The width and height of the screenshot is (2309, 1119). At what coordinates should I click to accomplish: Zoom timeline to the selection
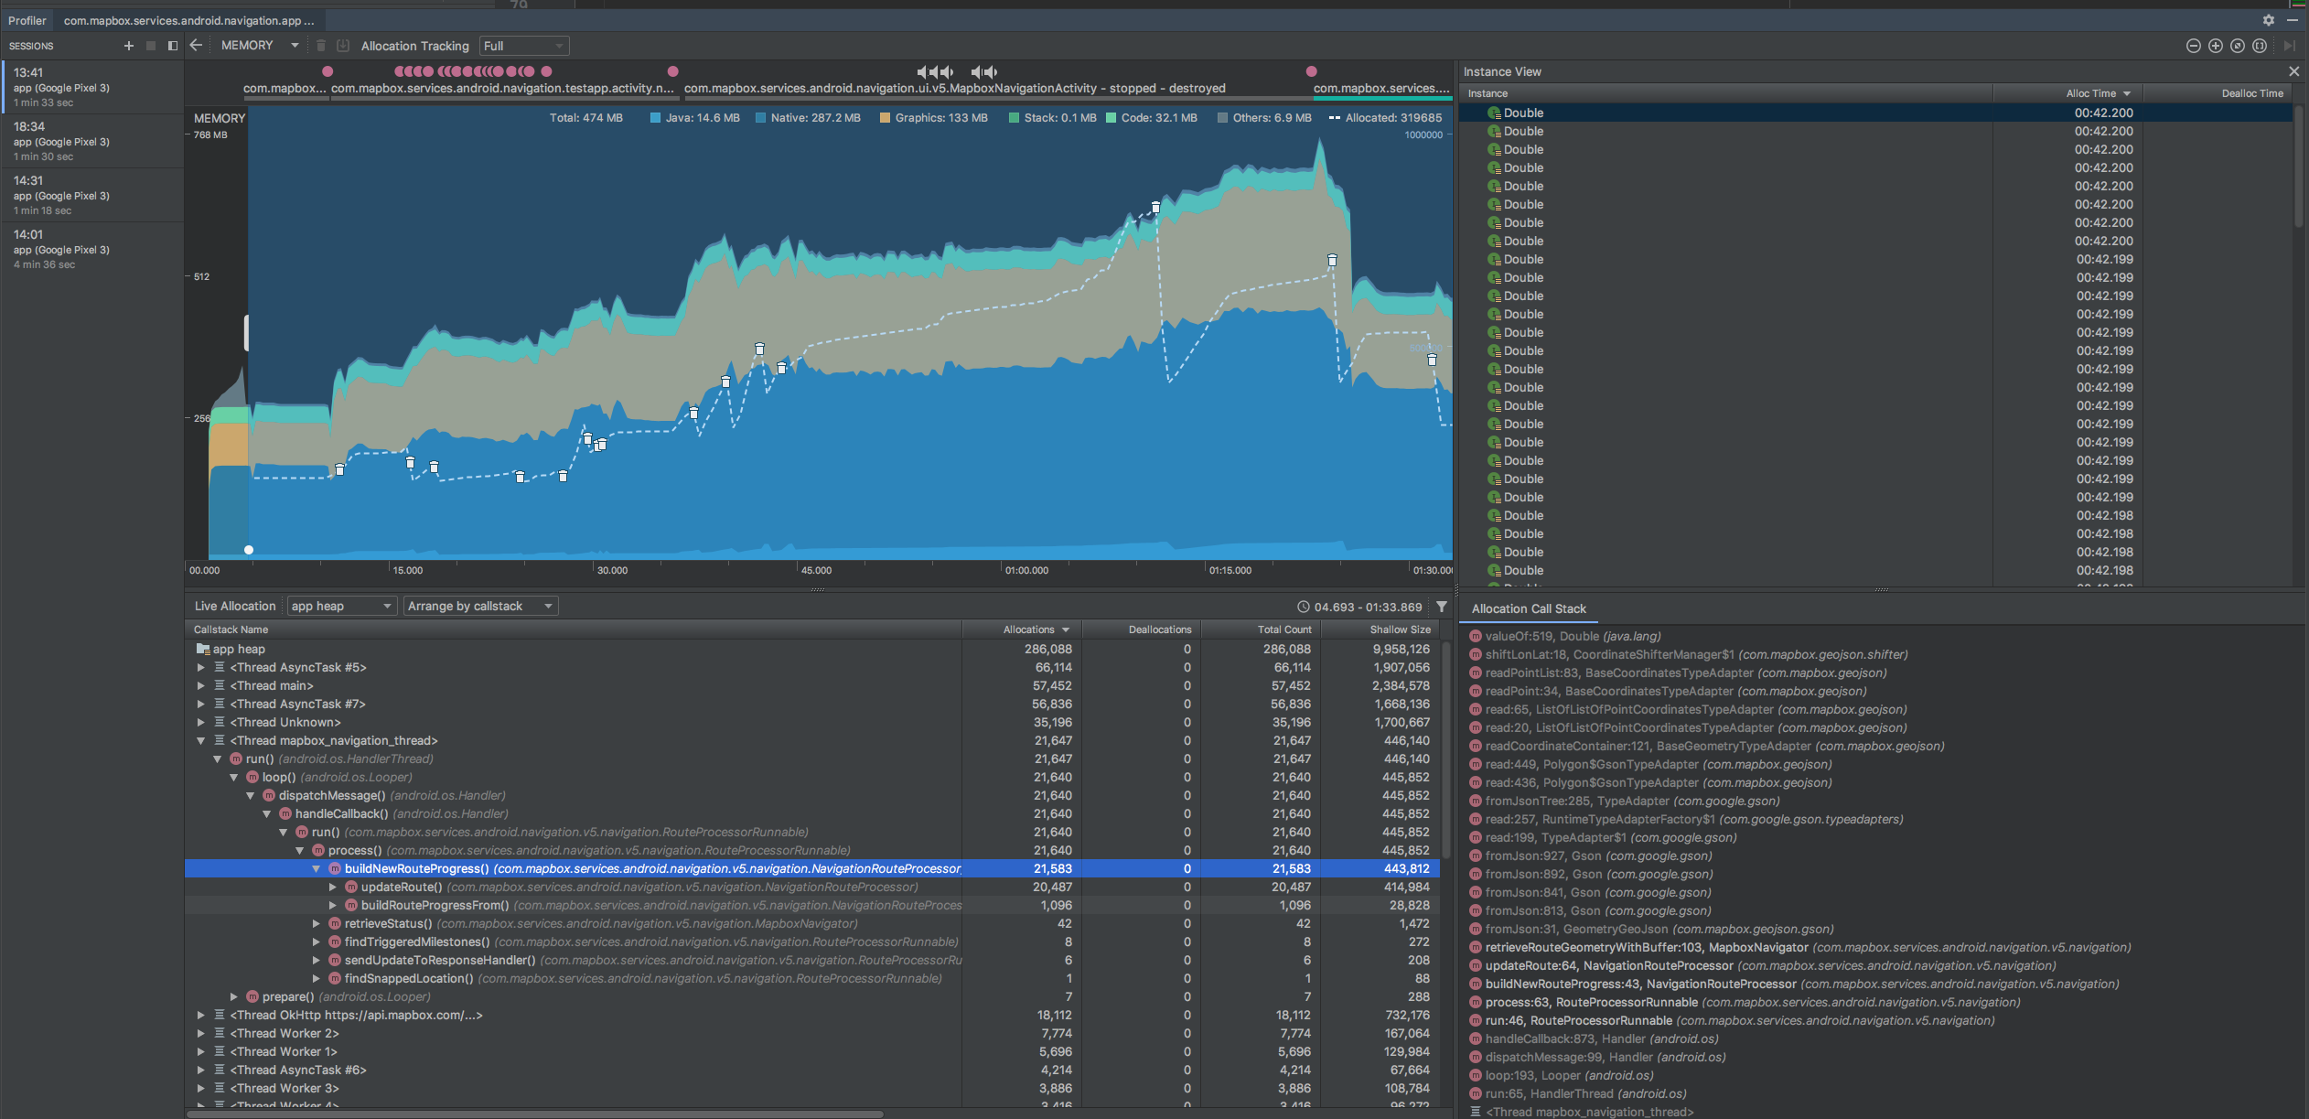2259,46
